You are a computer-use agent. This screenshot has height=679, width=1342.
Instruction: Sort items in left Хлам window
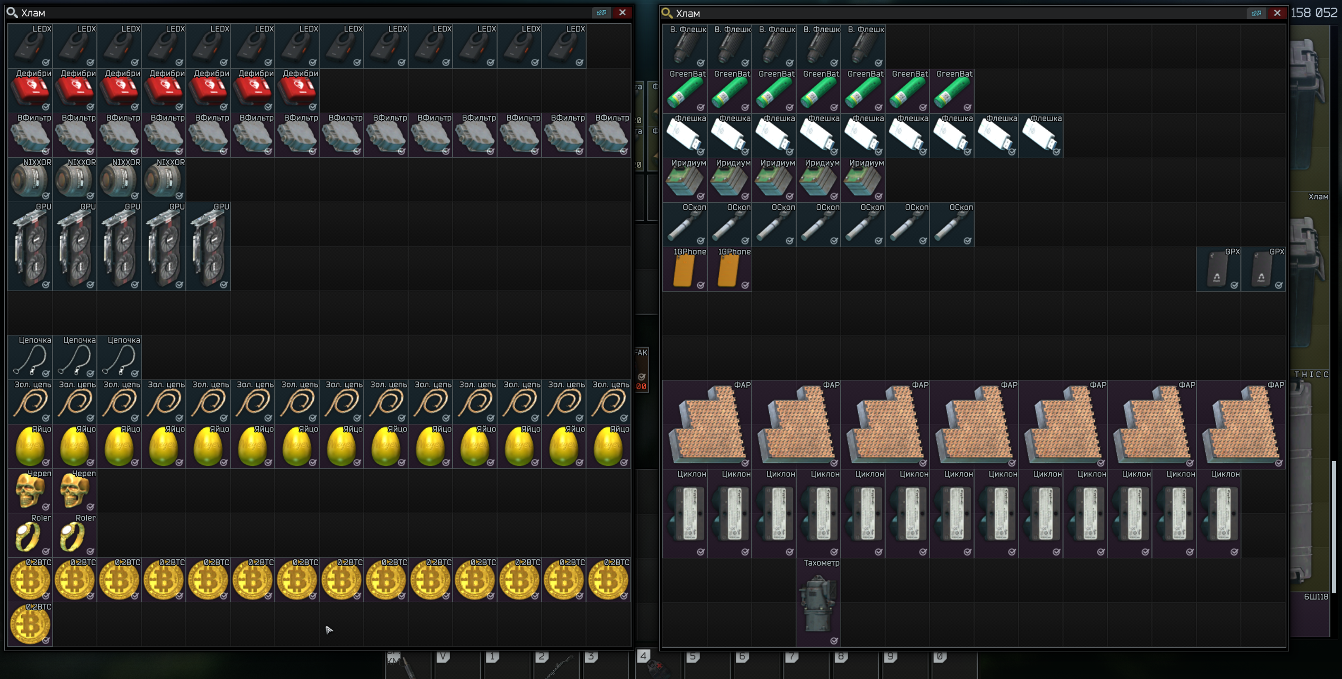[x=601, y=13]
